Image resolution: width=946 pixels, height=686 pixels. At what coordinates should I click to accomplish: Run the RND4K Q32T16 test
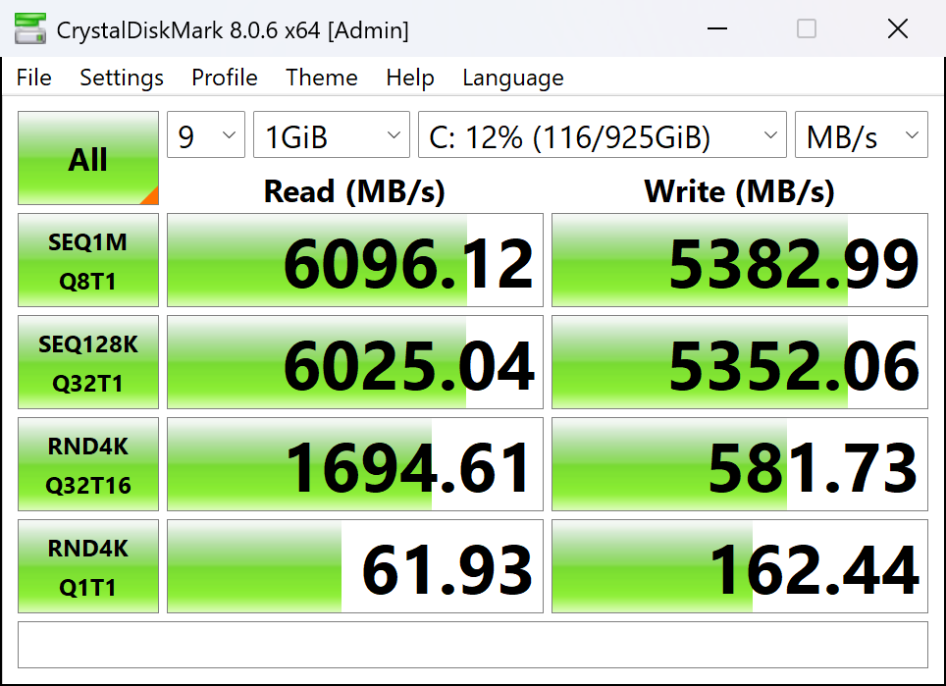coord(88,464)
